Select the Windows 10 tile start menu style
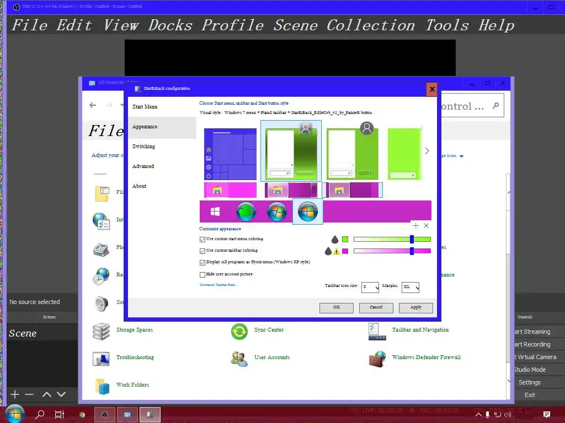This screenshot has height=423, width=565. tap(230, 154)
